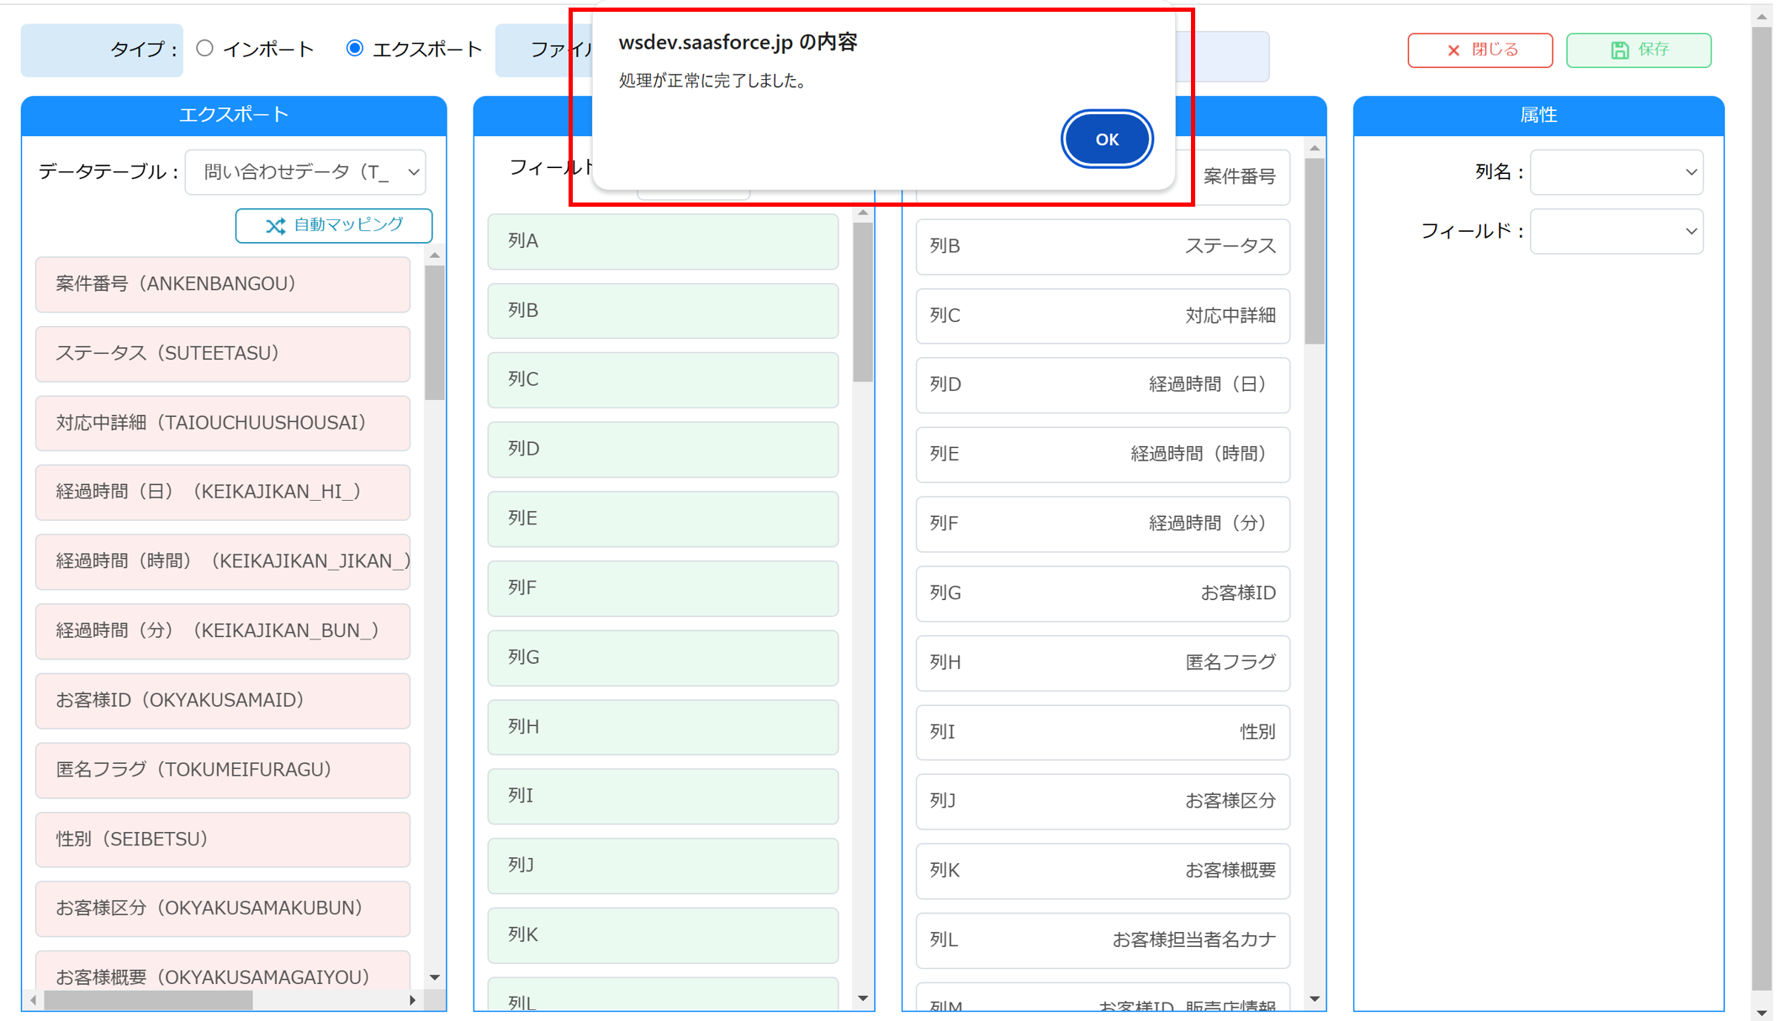This screenshot has height=1021, width=1789.
Task: Select mapped row 列K お客様概要
Action: coord(1103,871)
